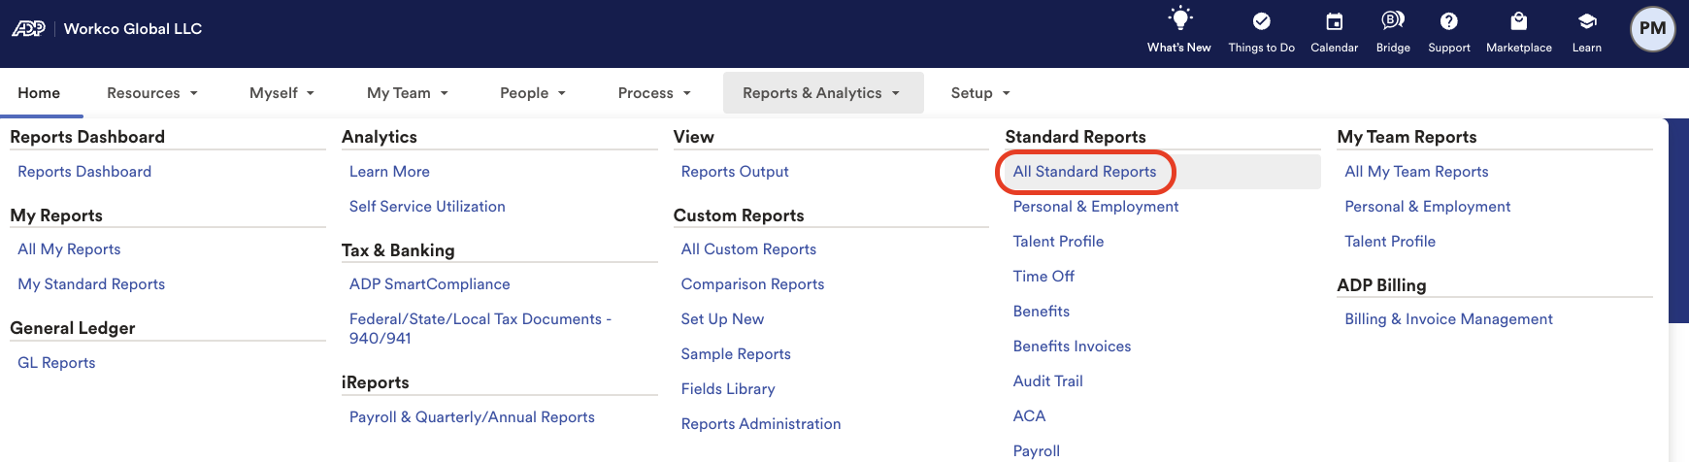Open the Support question mark icon
Image resolution: width=1689 pixels, height=462 pixels.
point(1449,21)
